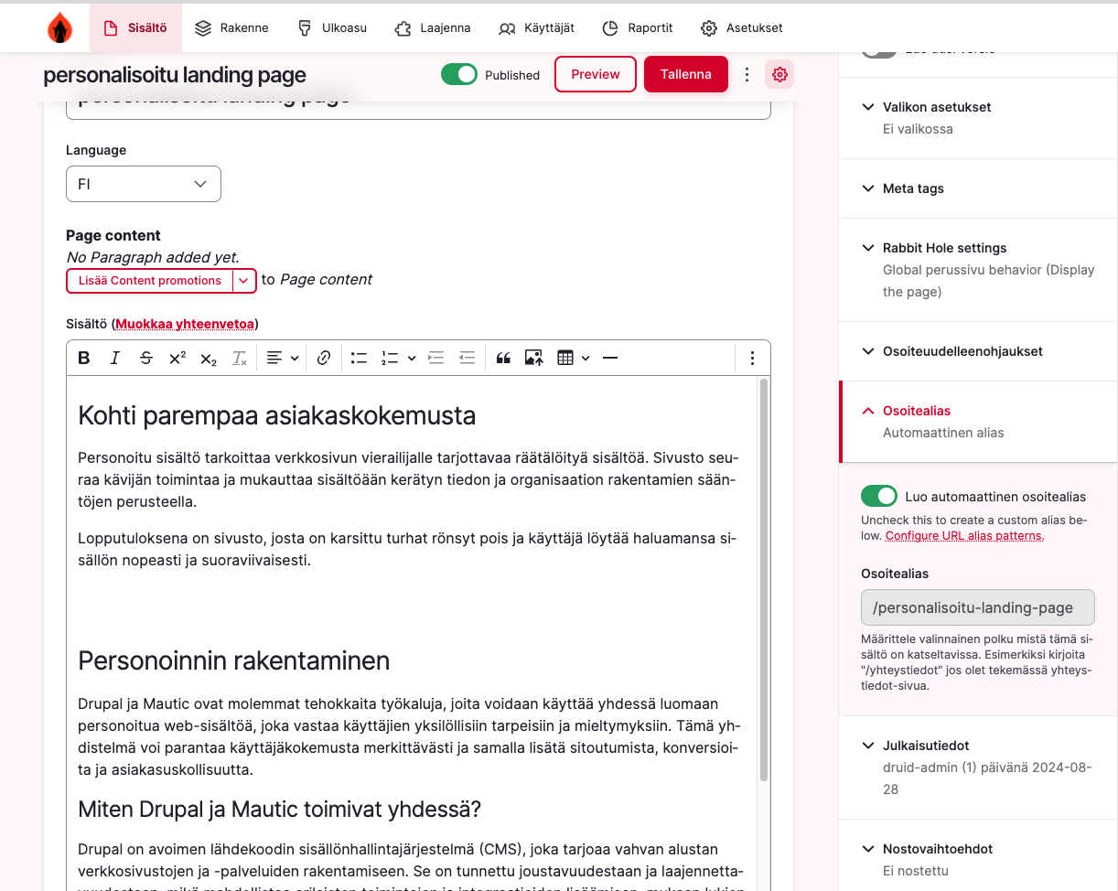
Task: Toggle the sidebar settings gear button
Action: pos(779,74)
